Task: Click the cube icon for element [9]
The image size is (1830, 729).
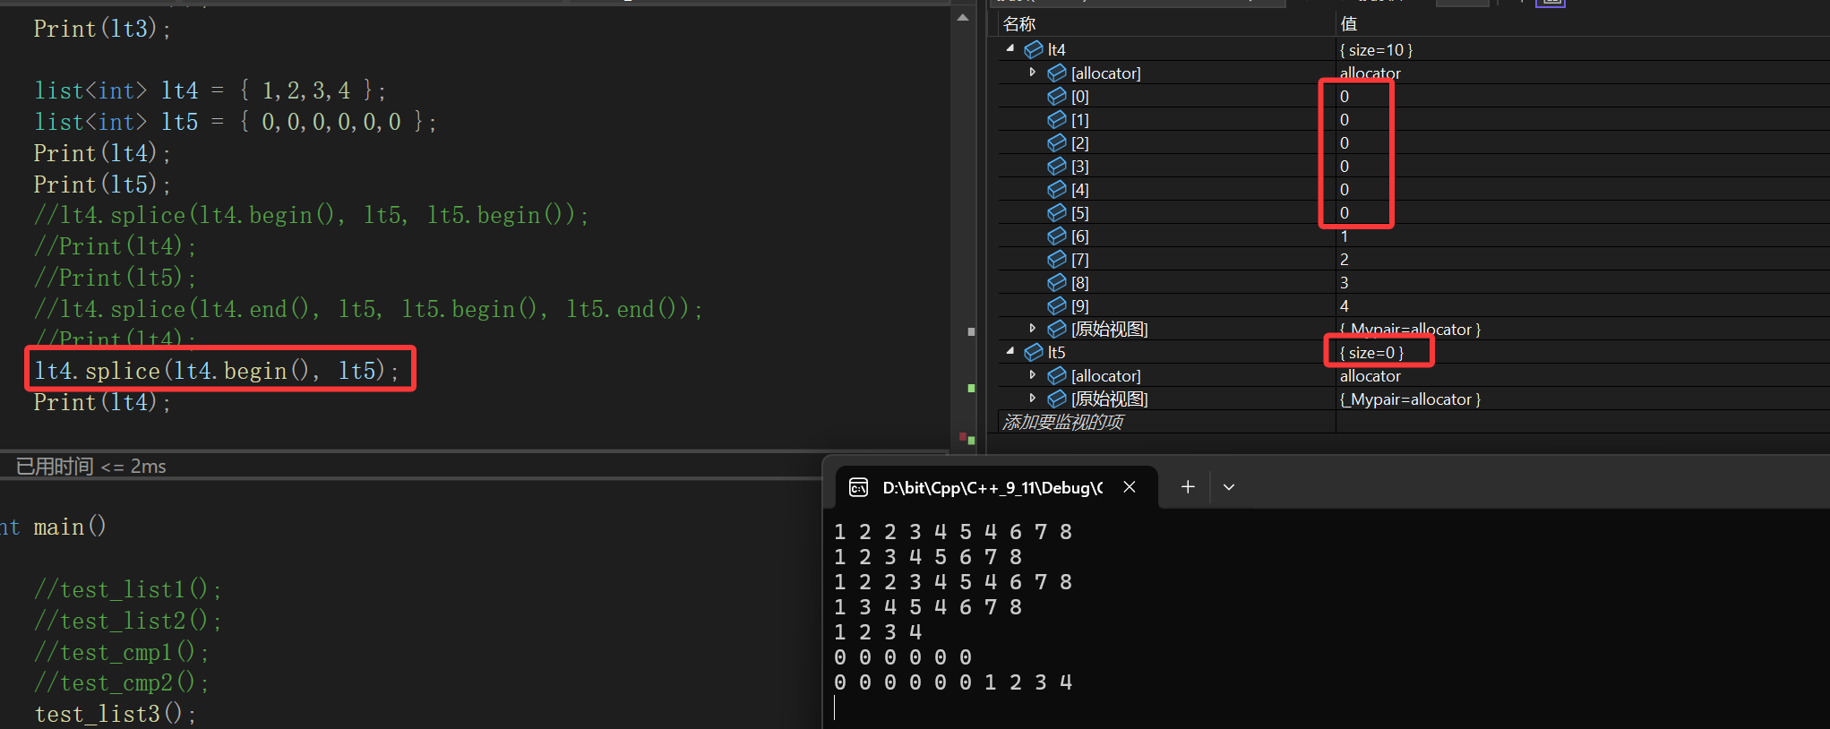Action: tap(1057, 305)
